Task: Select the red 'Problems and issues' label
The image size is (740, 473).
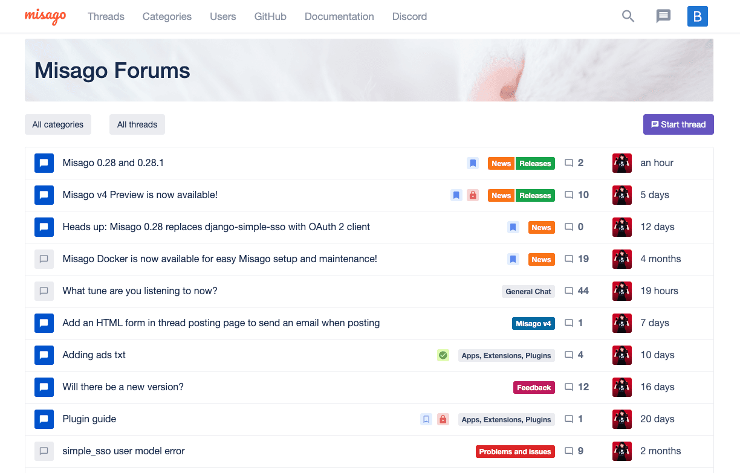Action: [515, 451]
